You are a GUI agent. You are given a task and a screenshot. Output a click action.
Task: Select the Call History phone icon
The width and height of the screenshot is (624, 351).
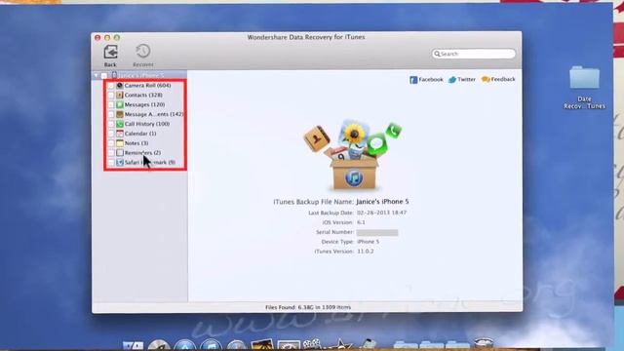[120, 124]
